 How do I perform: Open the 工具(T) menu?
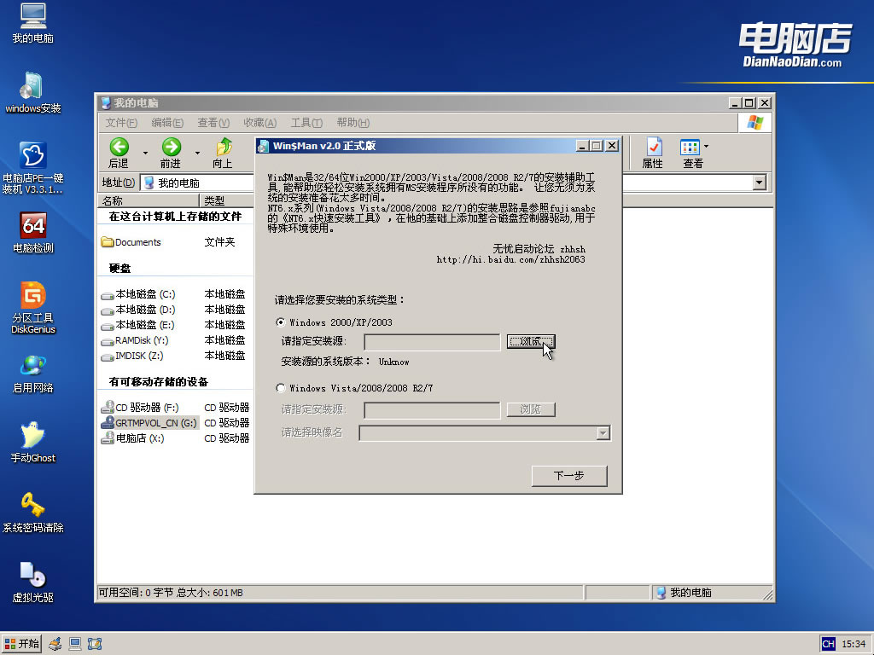click(x=306, y=123)
